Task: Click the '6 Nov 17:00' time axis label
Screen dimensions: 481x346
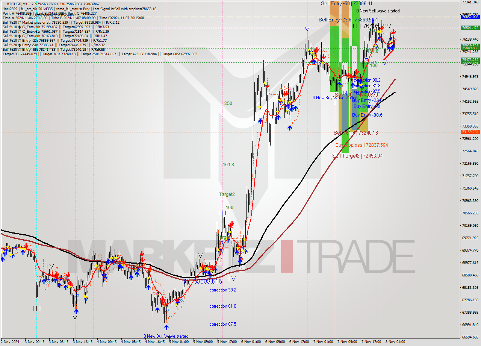Action: click(300, 342)
